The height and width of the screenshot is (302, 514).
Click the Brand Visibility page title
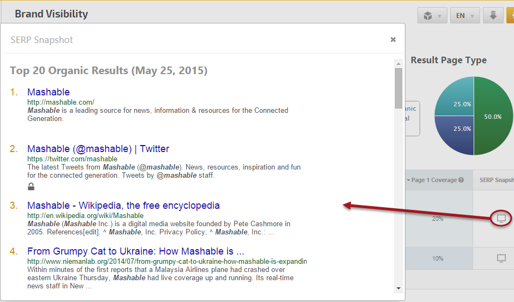click(51, 14)
